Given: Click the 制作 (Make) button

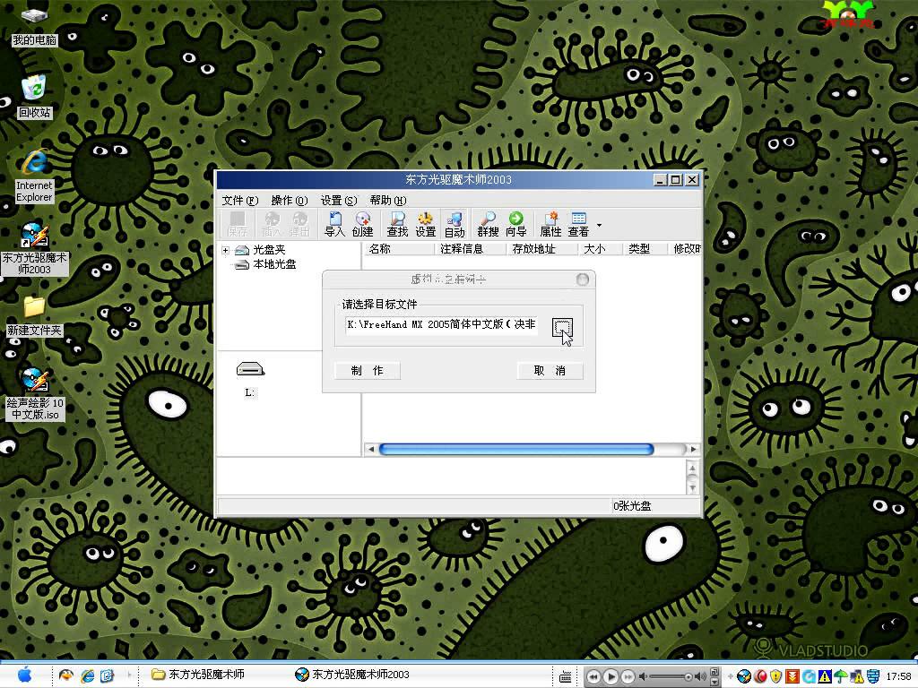Looking at the screenshot, I should pyautogui.click(x=367, y=370).
